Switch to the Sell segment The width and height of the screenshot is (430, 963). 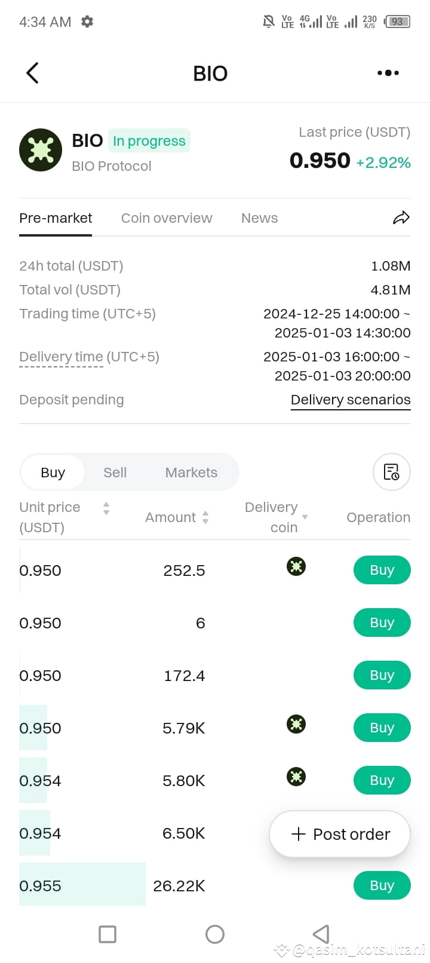click(x=115, y=473)
